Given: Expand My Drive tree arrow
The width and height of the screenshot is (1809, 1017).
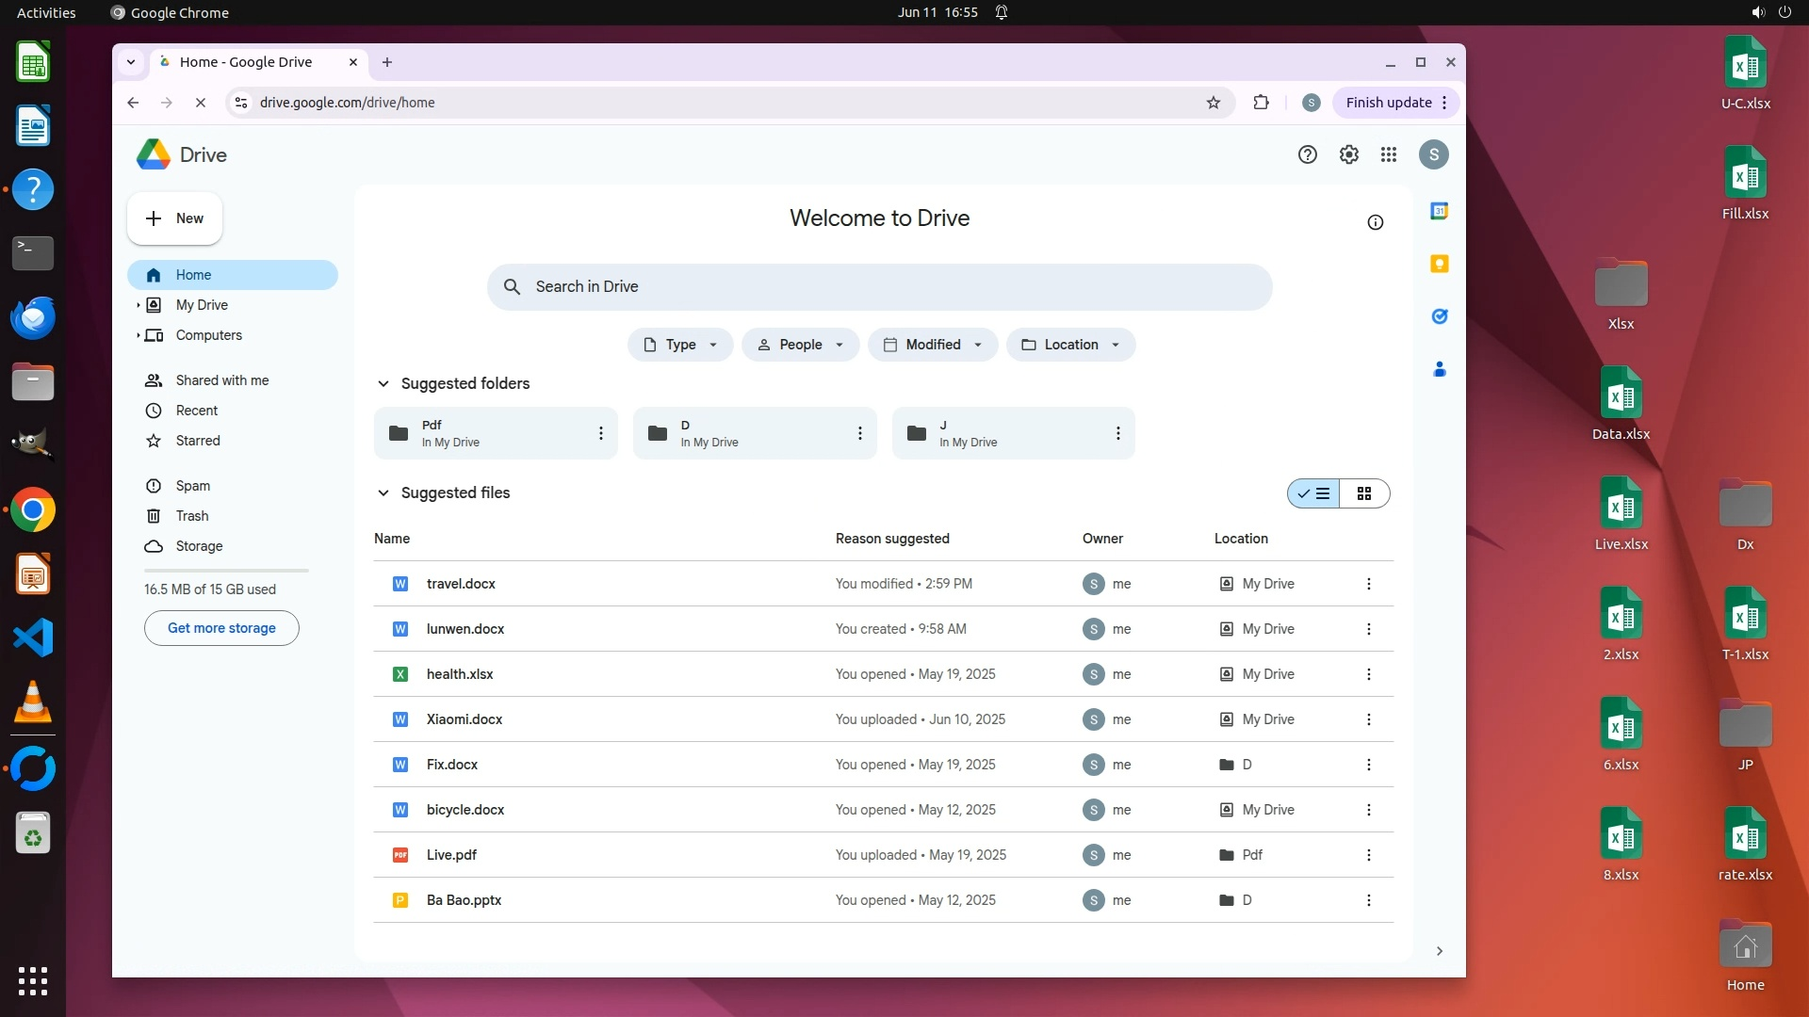Looking at the screenshot, I should coord(138,305).
